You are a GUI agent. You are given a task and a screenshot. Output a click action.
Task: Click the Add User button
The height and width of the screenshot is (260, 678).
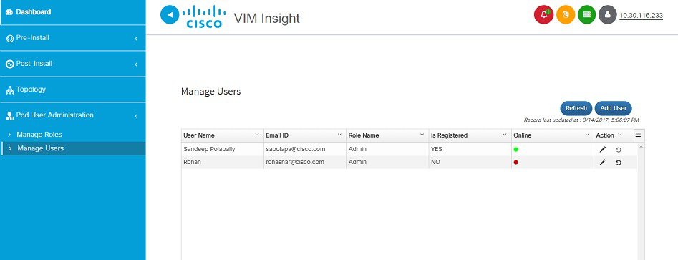[x=613, y=108]
